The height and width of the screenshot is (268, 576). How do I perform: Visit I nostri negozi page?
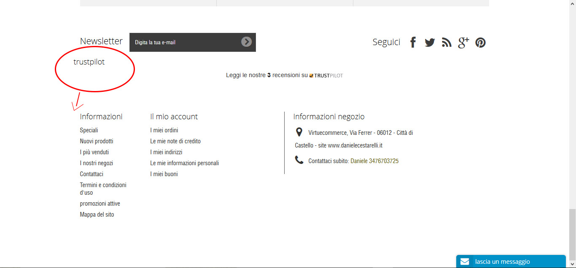97,163
